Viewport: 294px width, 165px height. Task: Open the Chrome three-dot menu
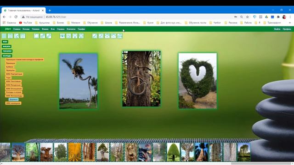(290, 17)
